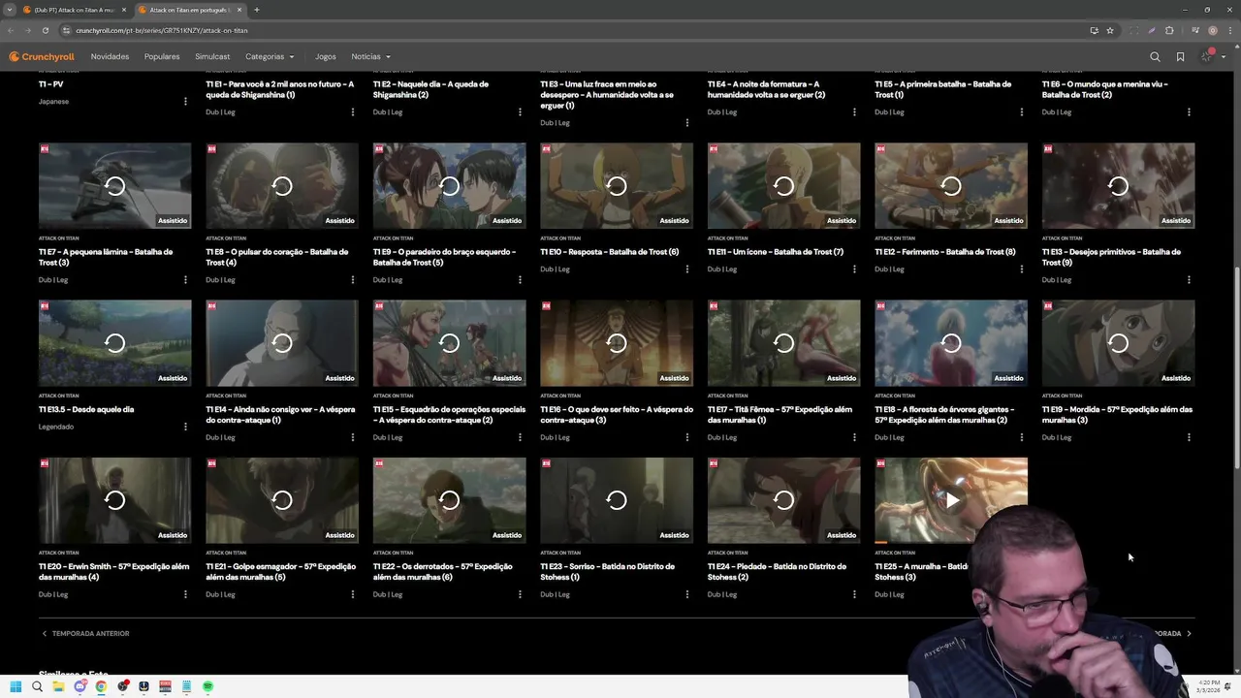Viewport: 1241px width, 698px height.
Task: Open Jogos in the navigation bar
Action: (x=325, y=56)
